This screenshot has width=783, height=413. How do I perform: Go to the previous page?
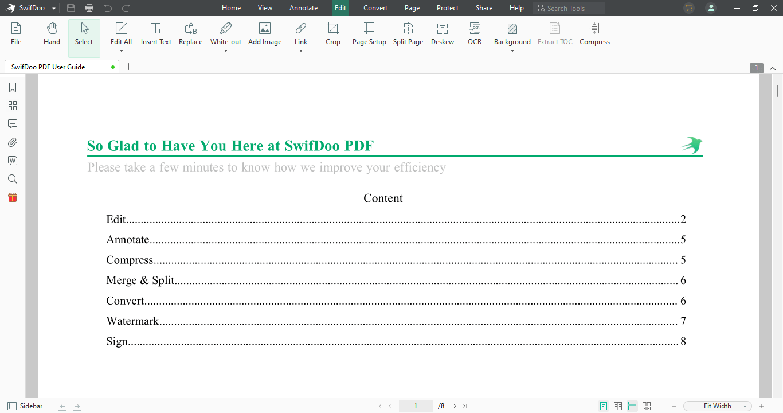click(x=390, y=406)
